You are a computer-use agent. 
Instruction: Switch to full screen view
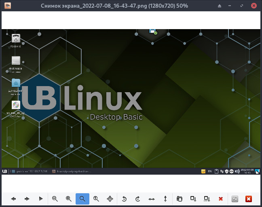pos(110,199)
